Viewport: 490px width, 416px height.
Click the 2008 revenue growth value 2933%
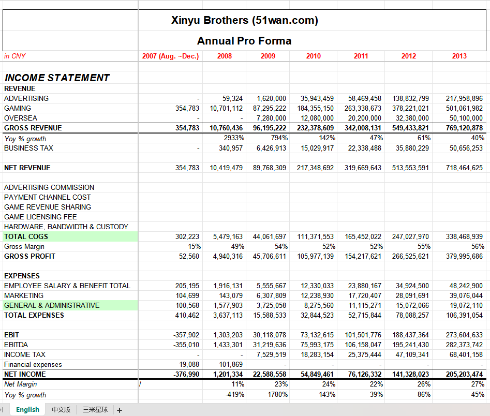(x=234, y=138)
